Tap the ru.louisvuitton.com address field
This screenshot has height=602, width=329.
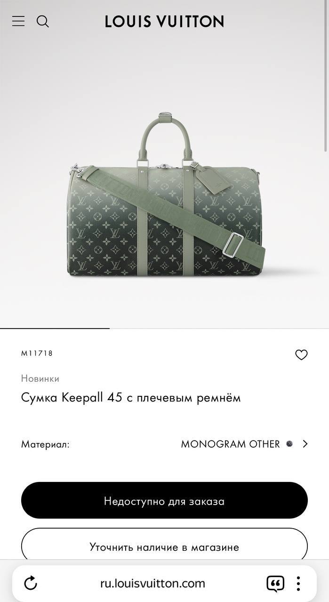click(153, 584)
